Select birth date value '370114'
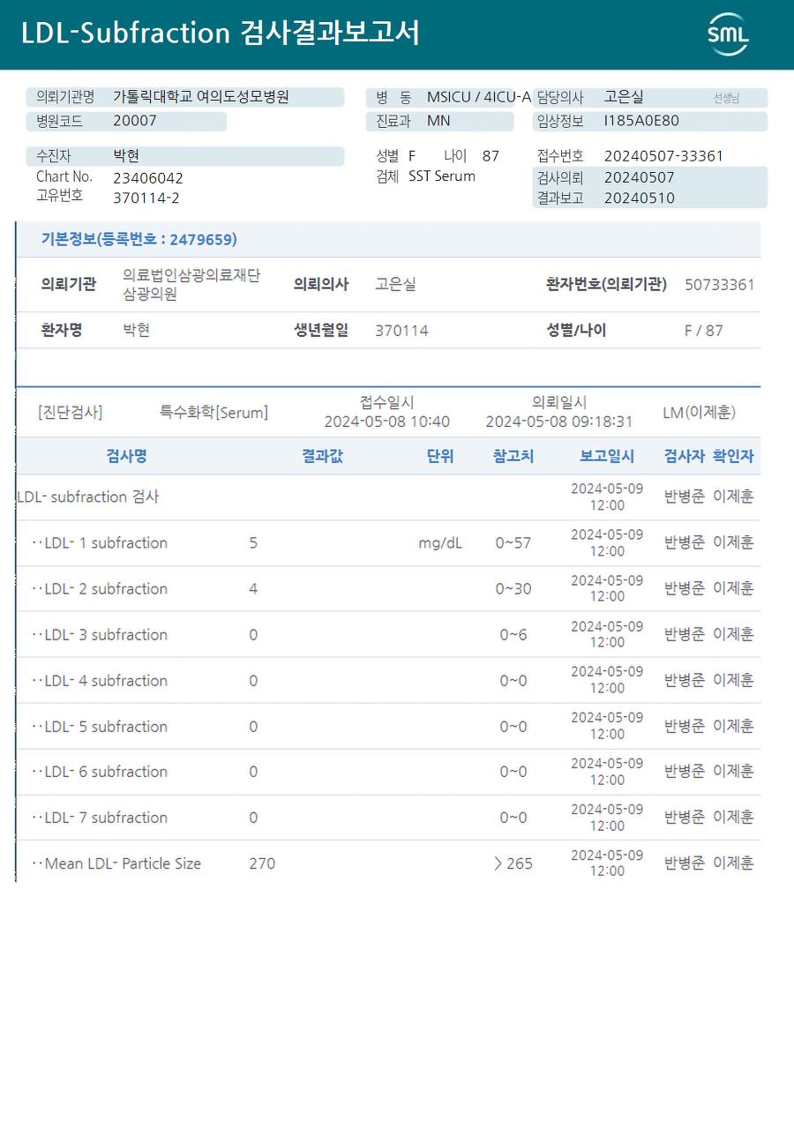This screenshot has height=1121, width=794. point(401,331)
